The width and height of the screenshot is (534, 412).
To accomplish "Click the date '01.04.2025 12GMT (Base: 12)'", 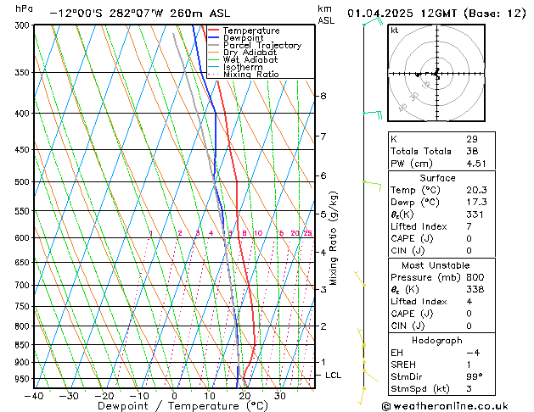I will tap(436, 14).
